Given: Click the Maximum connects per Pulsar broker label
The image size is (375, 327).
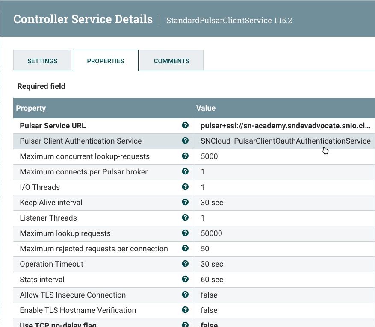Looking at the screenshot, I should pos(84,172).
